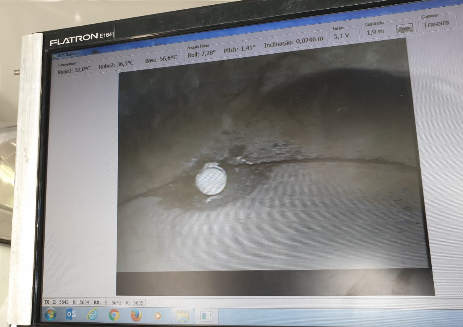The width and height of the screenshot is (463, 327).
Task: Select the Robo2: 36,5°C temperature reading
Action: [x=116, y=64]
